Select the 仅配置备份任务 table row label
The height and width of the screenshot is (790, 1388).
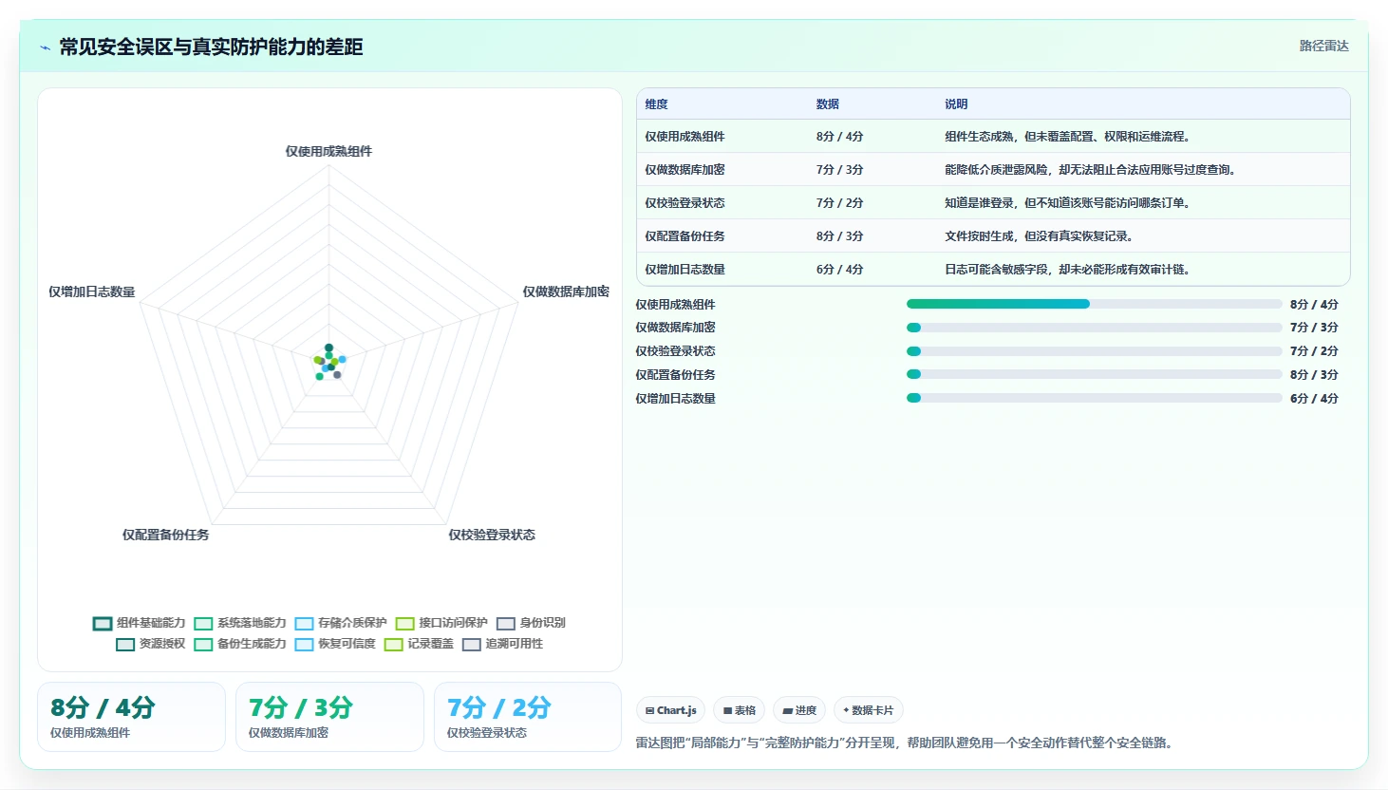point(685,236)
